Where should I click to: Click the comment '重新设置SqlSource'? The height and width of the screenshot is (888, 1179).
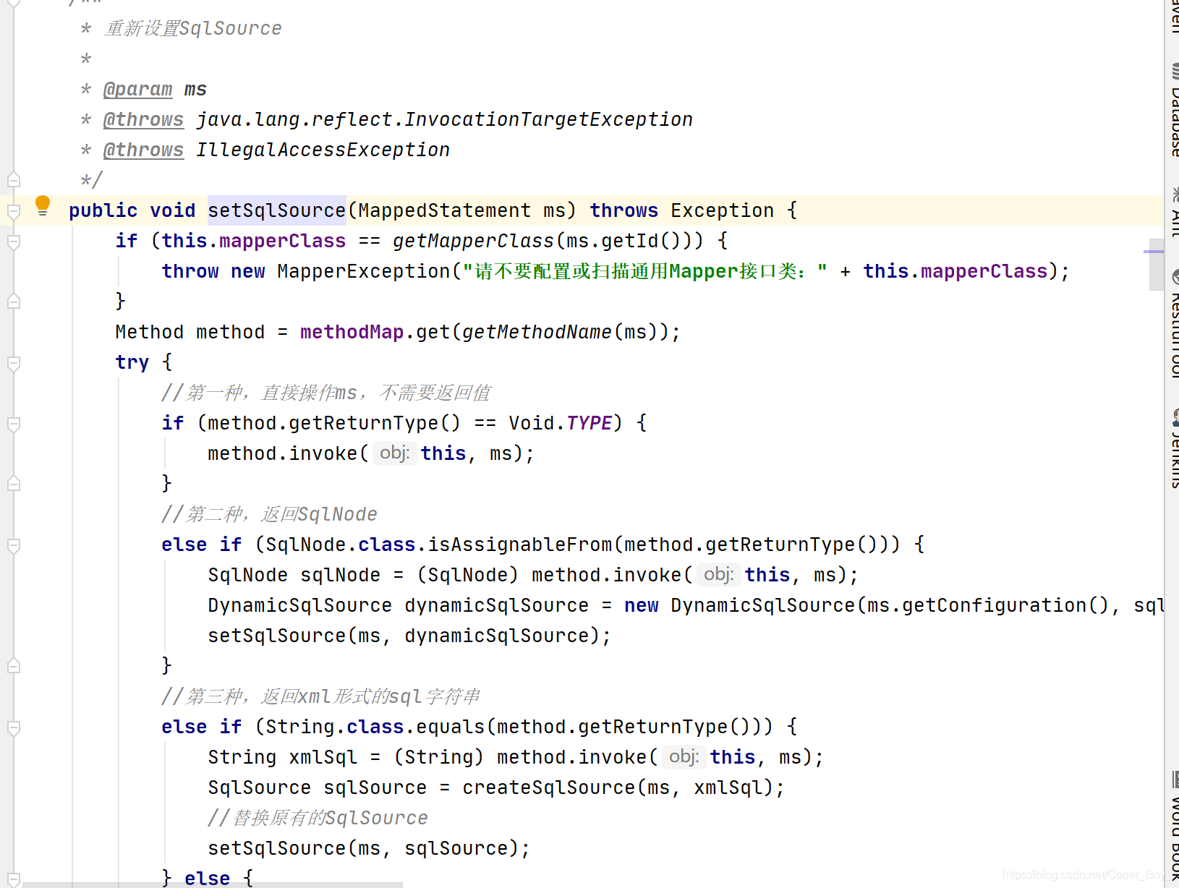pos(193,28)
